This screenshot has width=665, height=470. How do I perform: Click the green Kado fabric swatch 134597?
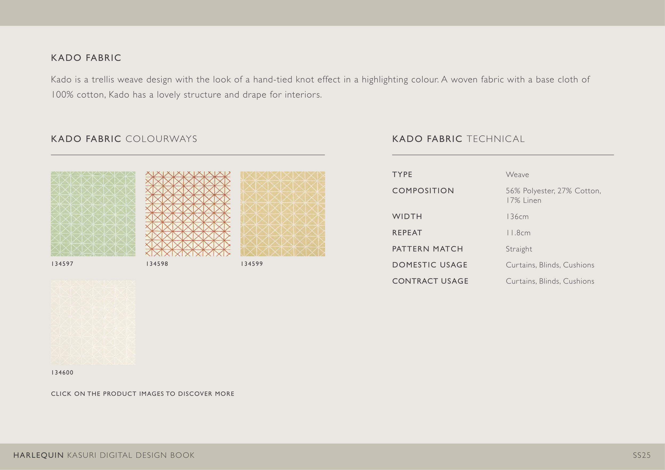(93, 213)
